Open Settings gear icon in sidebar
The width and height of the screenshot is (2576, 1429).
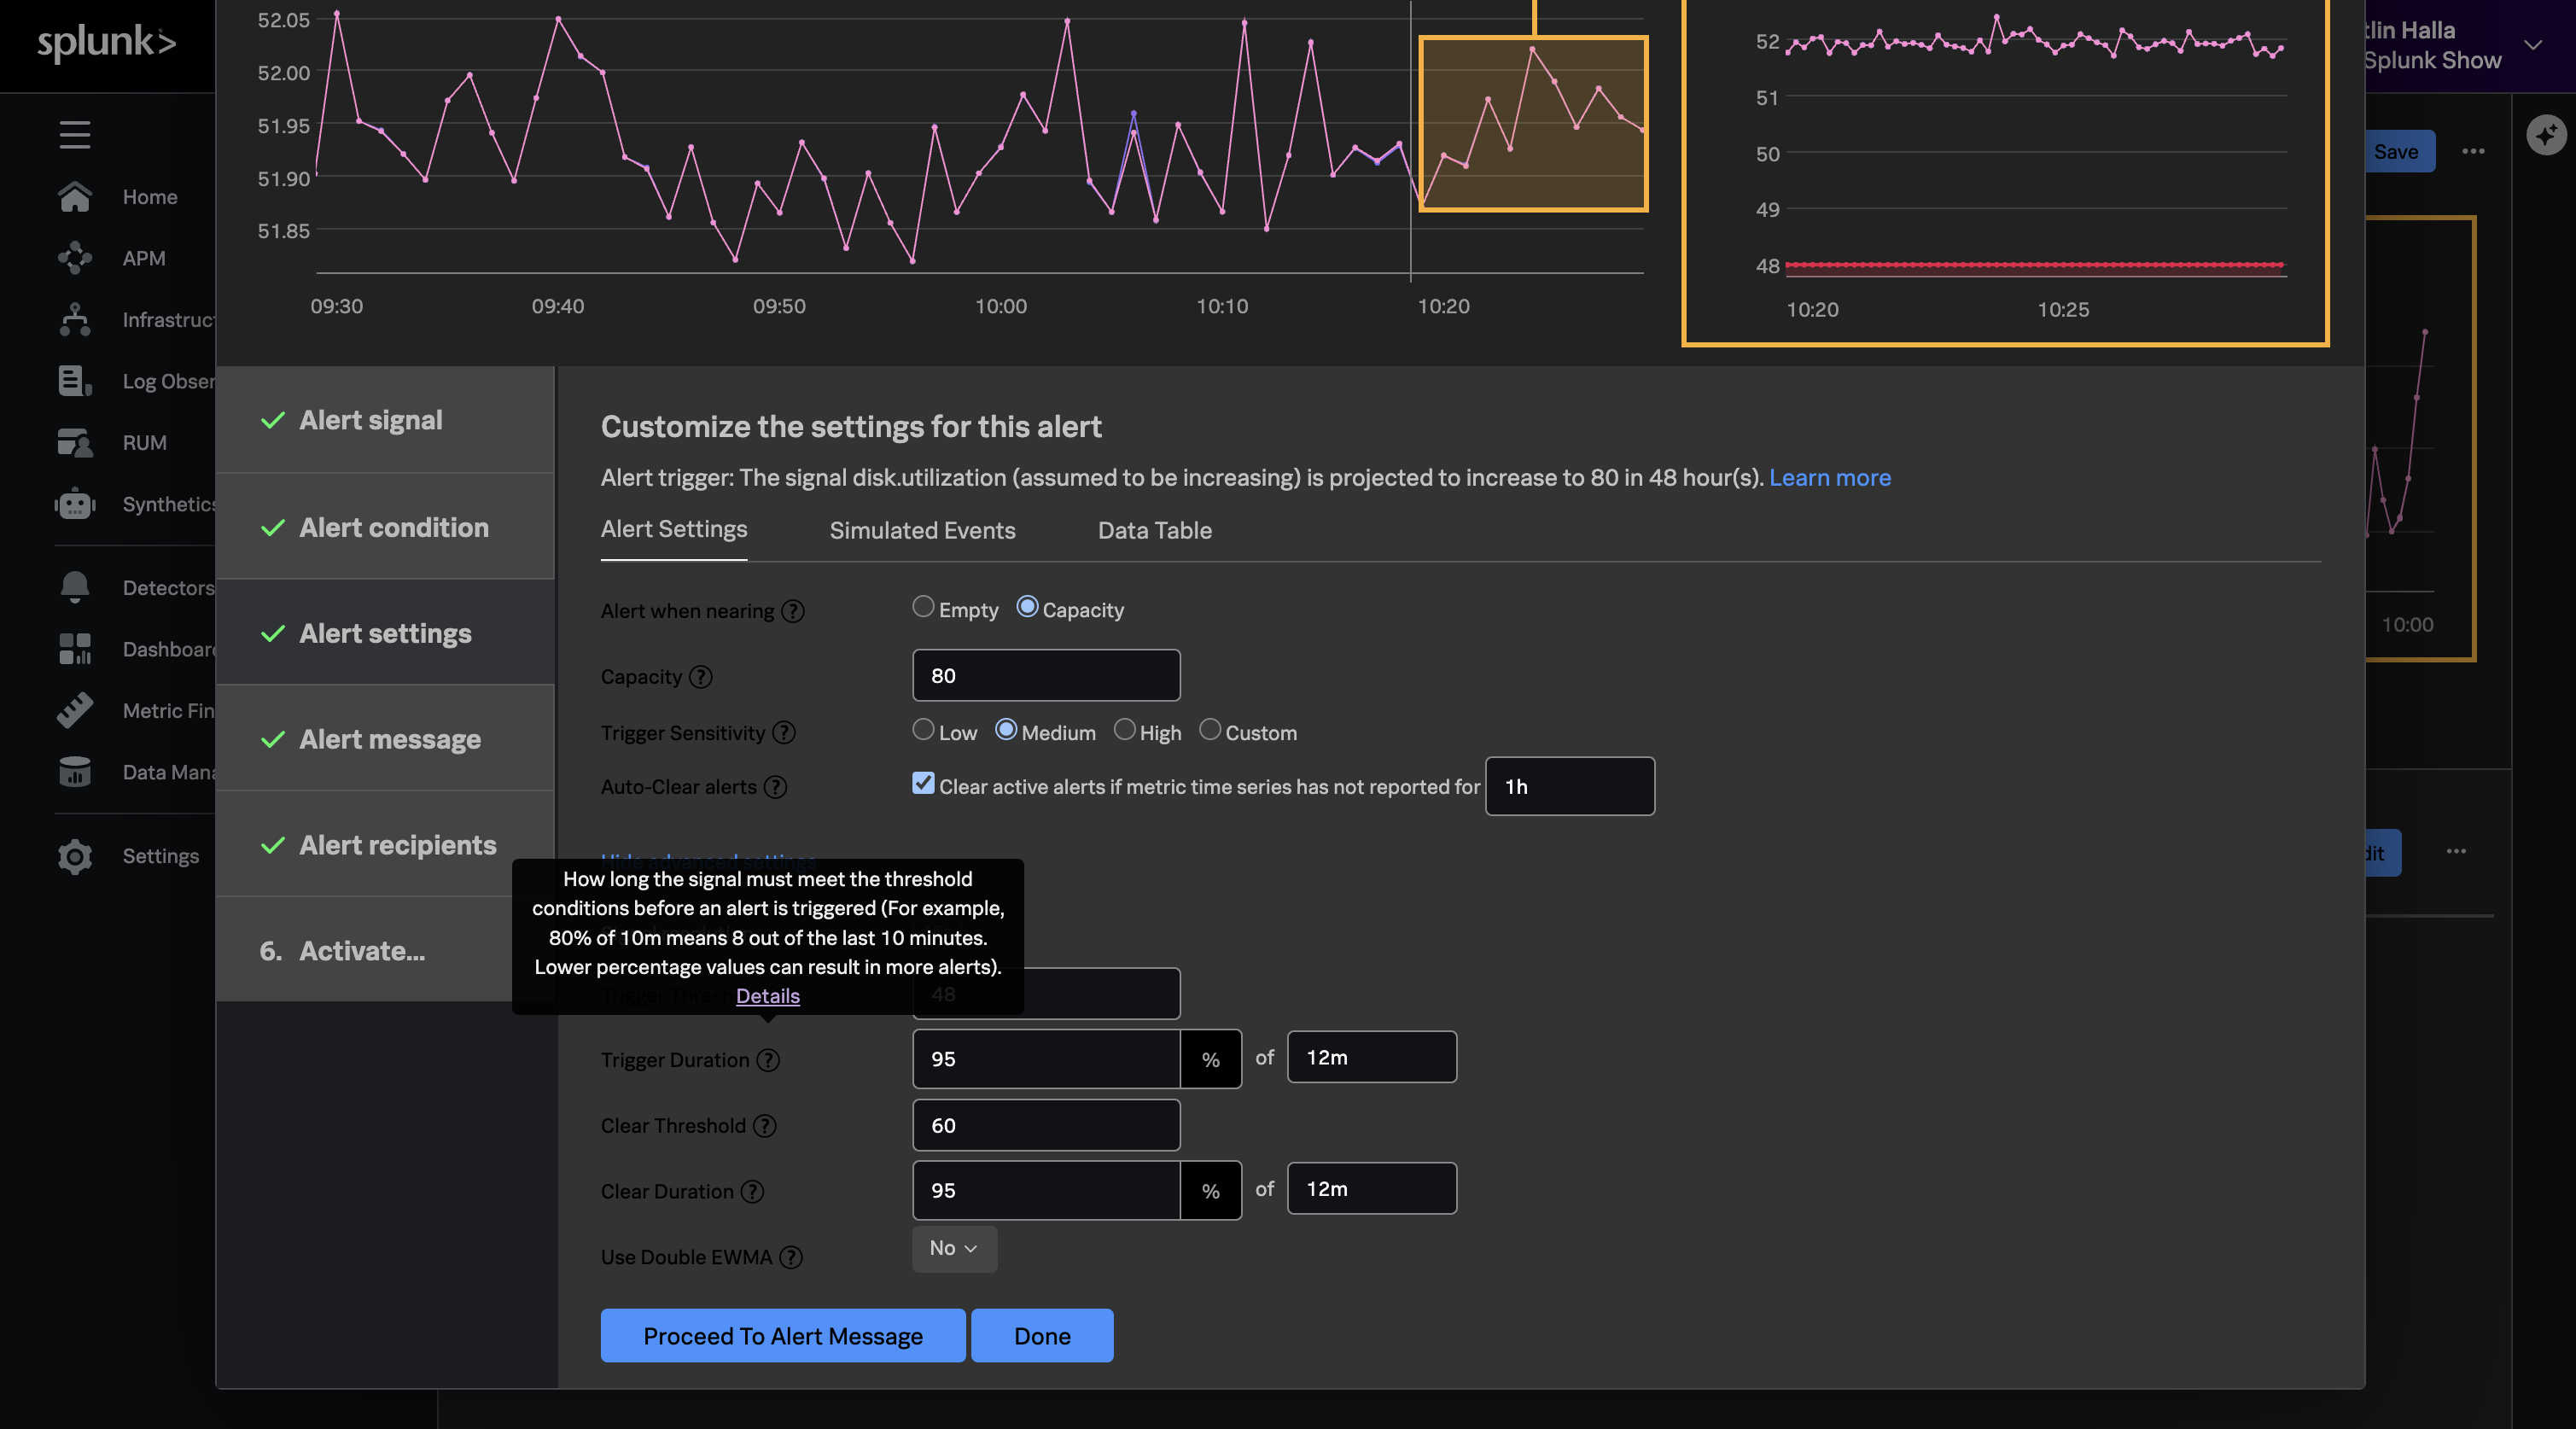75,856
